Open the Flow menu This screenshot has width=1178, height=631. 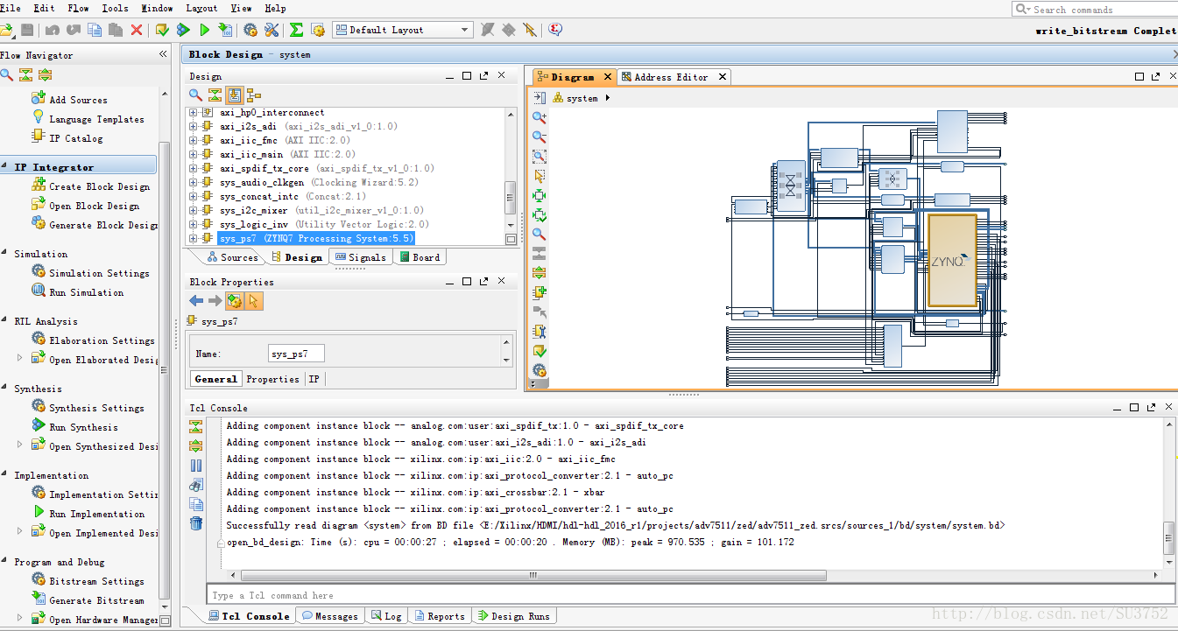[x=79, y=8]
